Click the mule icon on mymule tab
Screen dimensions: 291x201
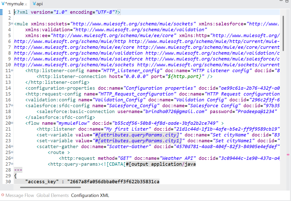pos(3,4)
